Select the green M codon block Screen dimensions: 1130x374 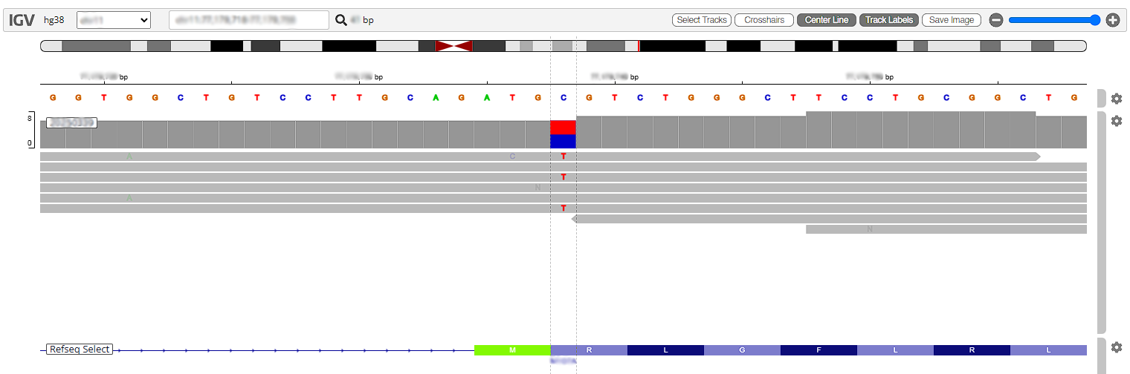(512, 350)
